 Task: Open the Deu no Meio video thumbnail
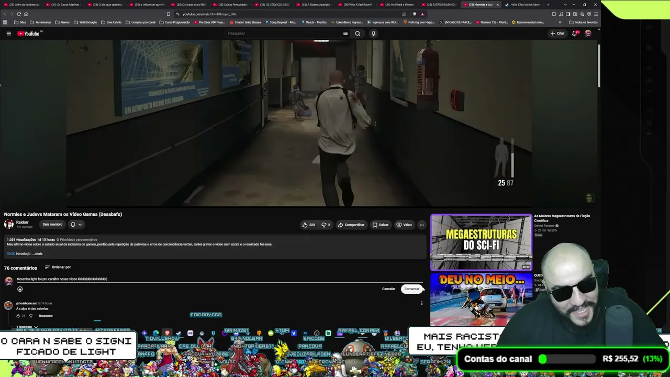[x=481, y=300]
